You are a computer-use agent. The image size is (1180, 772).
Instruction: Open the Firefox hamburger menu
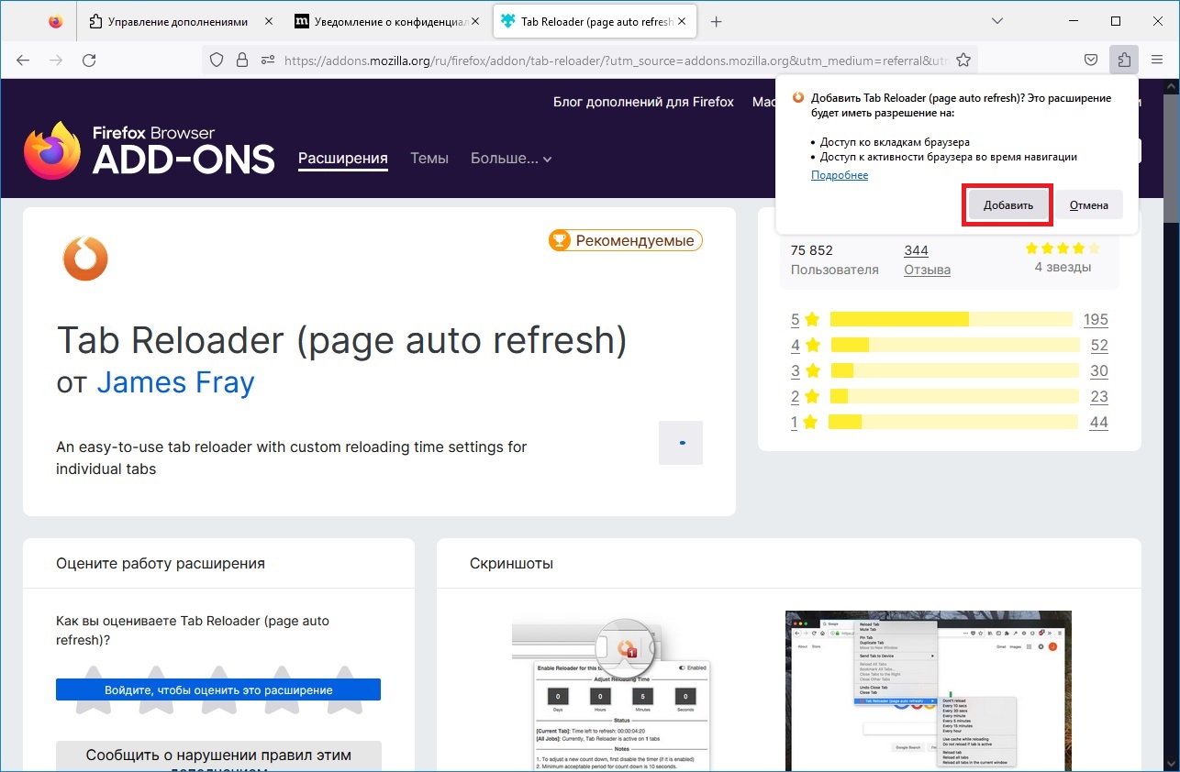click(1156, 61)
